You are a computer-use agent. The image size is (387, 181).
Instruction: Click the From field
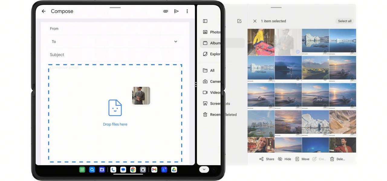point(115,29)
